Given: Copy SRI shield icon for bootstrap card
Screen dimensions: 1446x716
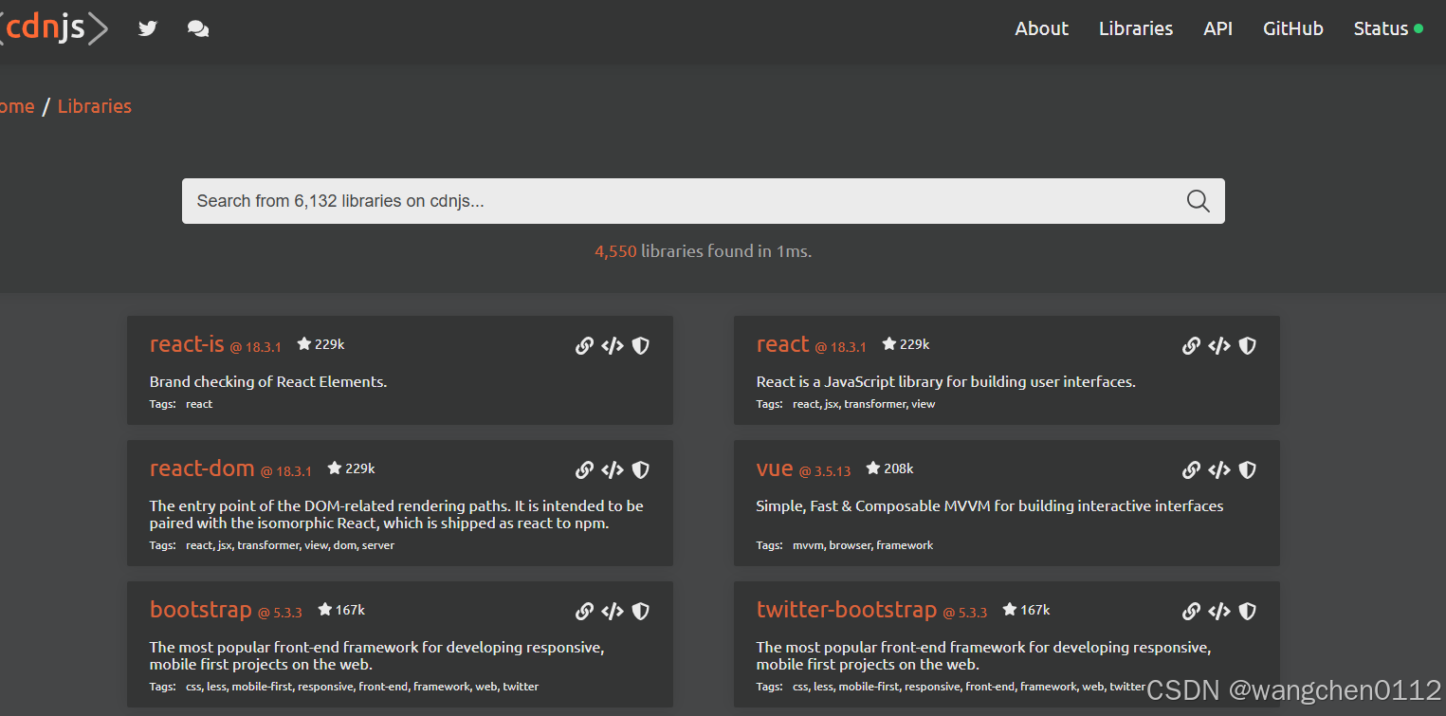Looking at the screenshot, I should 641,612.
